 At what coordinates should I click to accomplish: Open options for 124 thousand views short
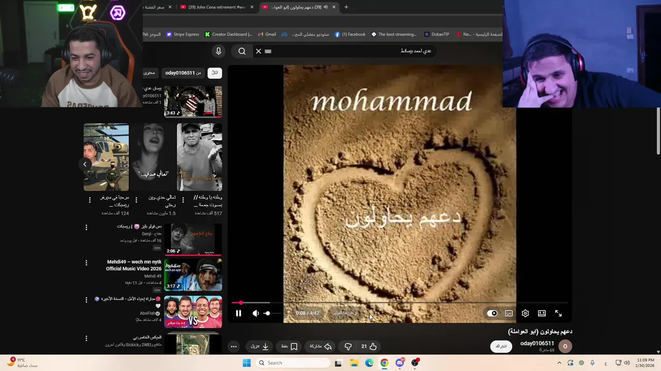90,200
